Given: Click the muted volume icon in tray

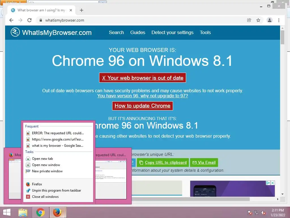Looking at the screenshot, I should point(263,213).
